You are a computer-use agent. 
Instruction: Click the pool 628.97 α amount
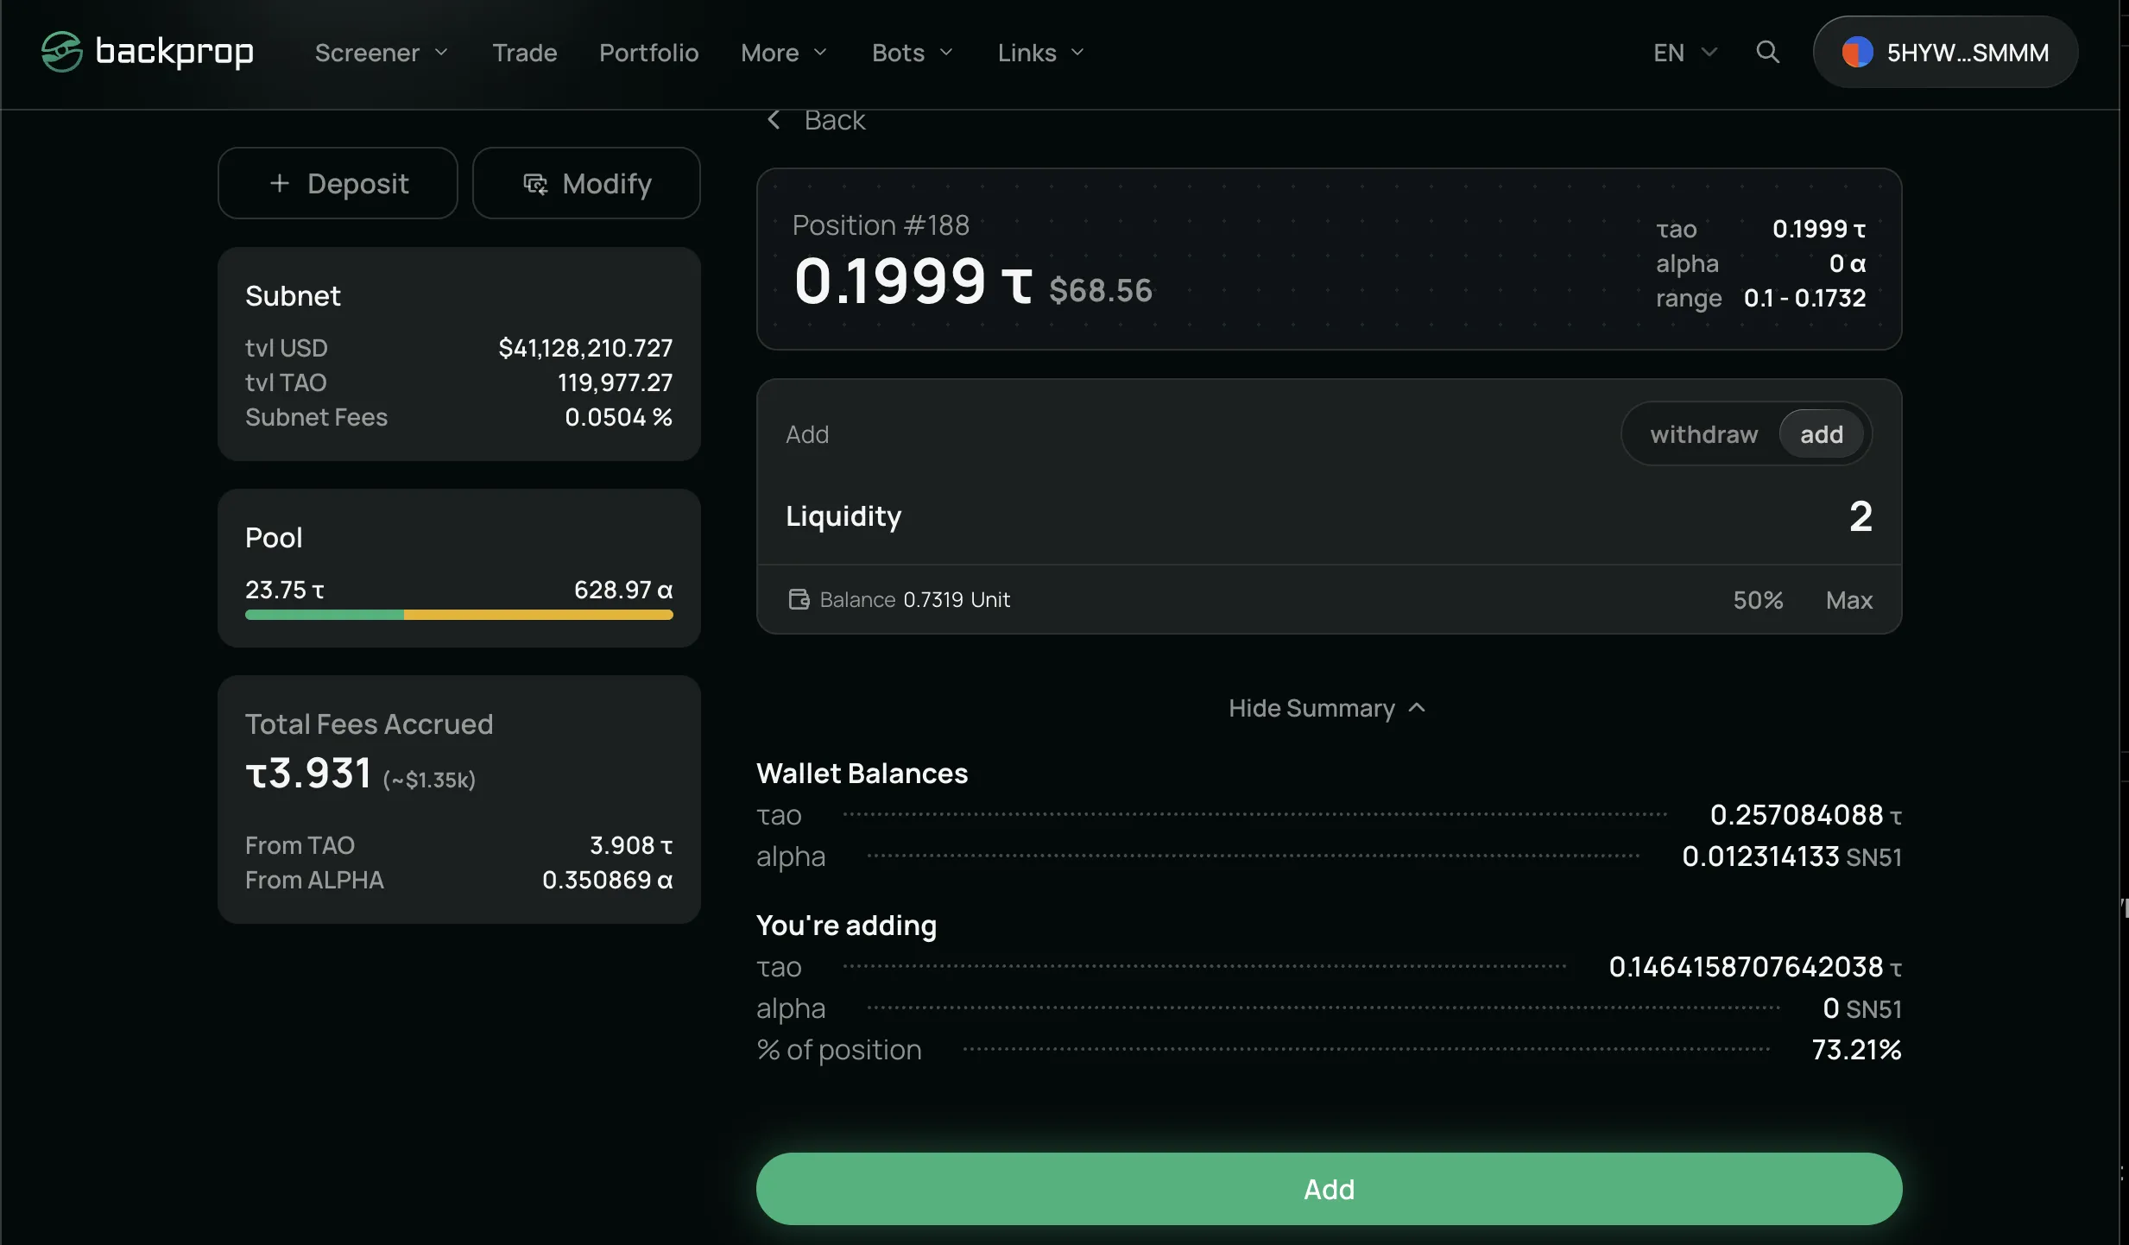(x=623, y=590)
